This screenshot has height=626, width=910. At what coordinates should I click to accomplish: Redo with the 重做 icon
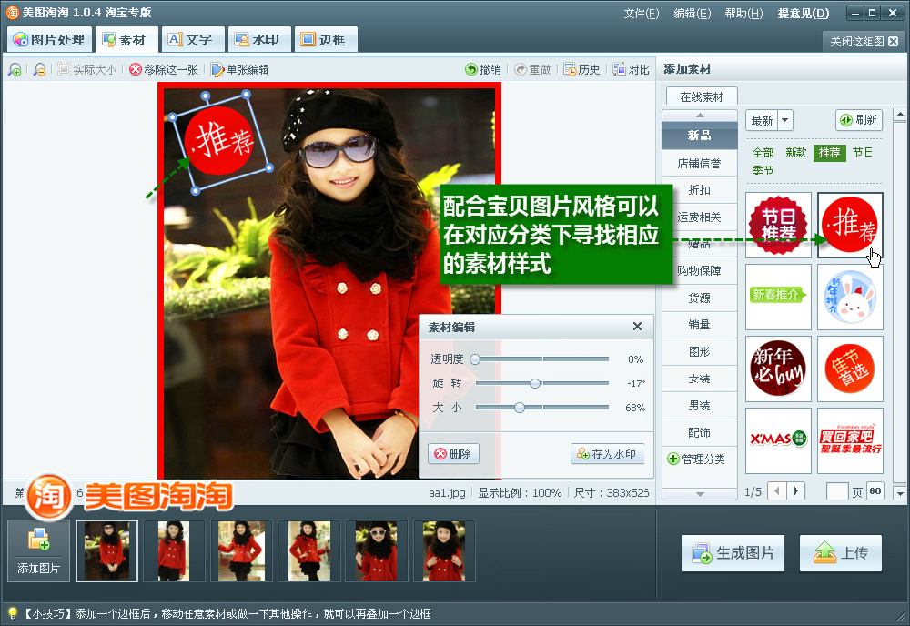click(x=521, y=70)
